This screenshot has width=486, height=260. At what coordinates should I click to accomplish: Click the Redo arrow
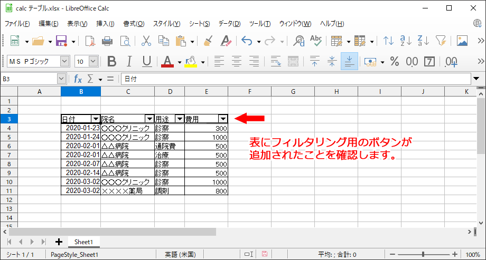point(270,41)
